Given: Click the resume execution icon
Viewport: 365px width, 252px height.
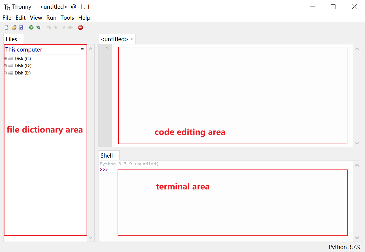Looking at the screenshot, I should [x=71, y=27].
